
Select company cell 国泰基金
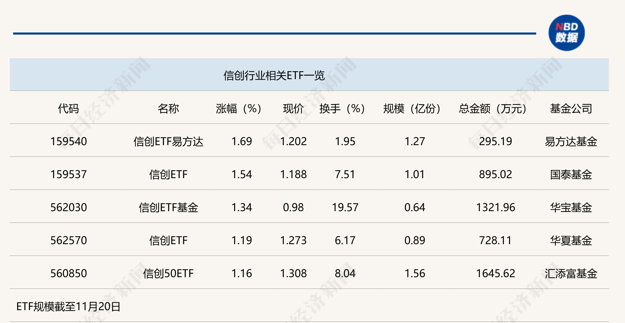(571, 174)
